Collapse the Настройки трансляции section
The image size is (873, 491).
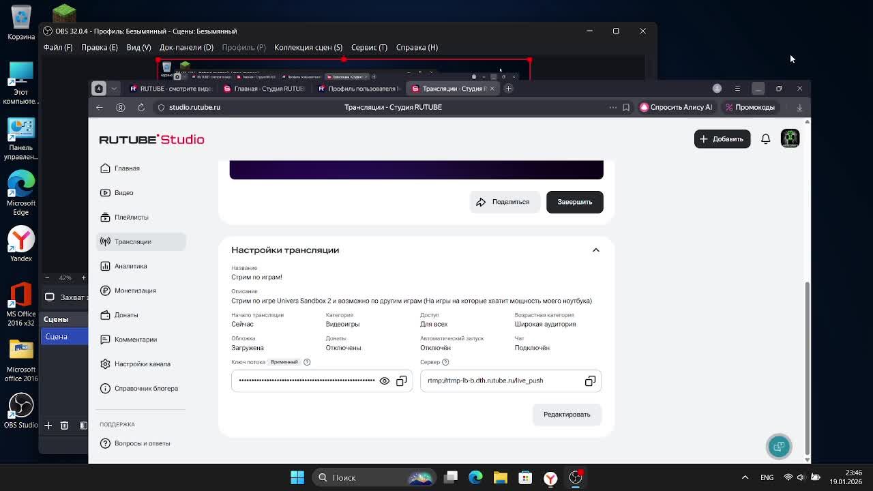point(595,250)
